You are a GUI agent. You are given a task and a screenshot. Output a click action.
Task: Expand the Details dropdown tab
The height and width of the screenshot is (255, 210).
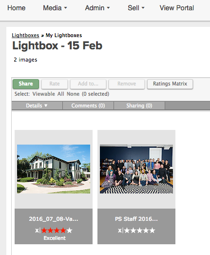click(x=37, y=106)
